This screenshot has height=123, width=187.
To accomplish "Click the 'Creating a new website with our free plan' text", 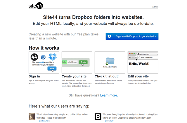I will [64, 36].
